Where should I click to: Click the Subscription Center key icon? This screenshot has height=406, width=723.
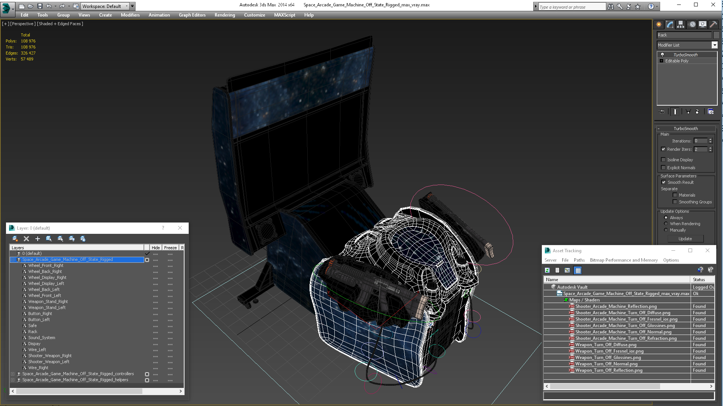(x=619, y=6)
